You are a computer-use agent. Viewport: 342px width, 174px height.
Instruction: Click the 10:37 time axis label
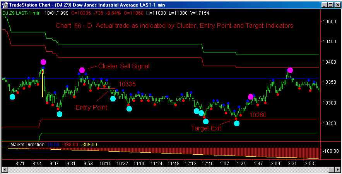(x=122, y=164)
